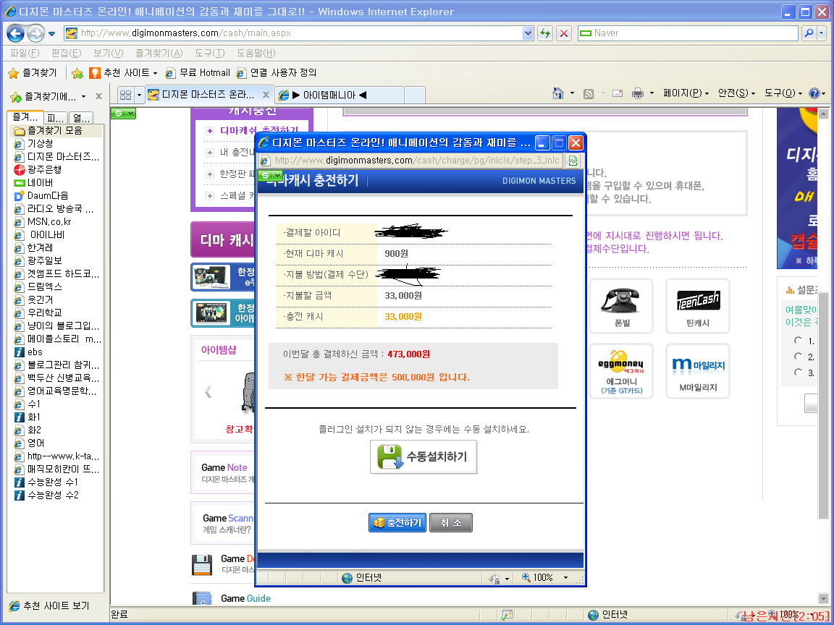The height and width of the screenshot is (625, 834).
Task: Open the 안전(S) dropdown menu
Action: [736, 93]
